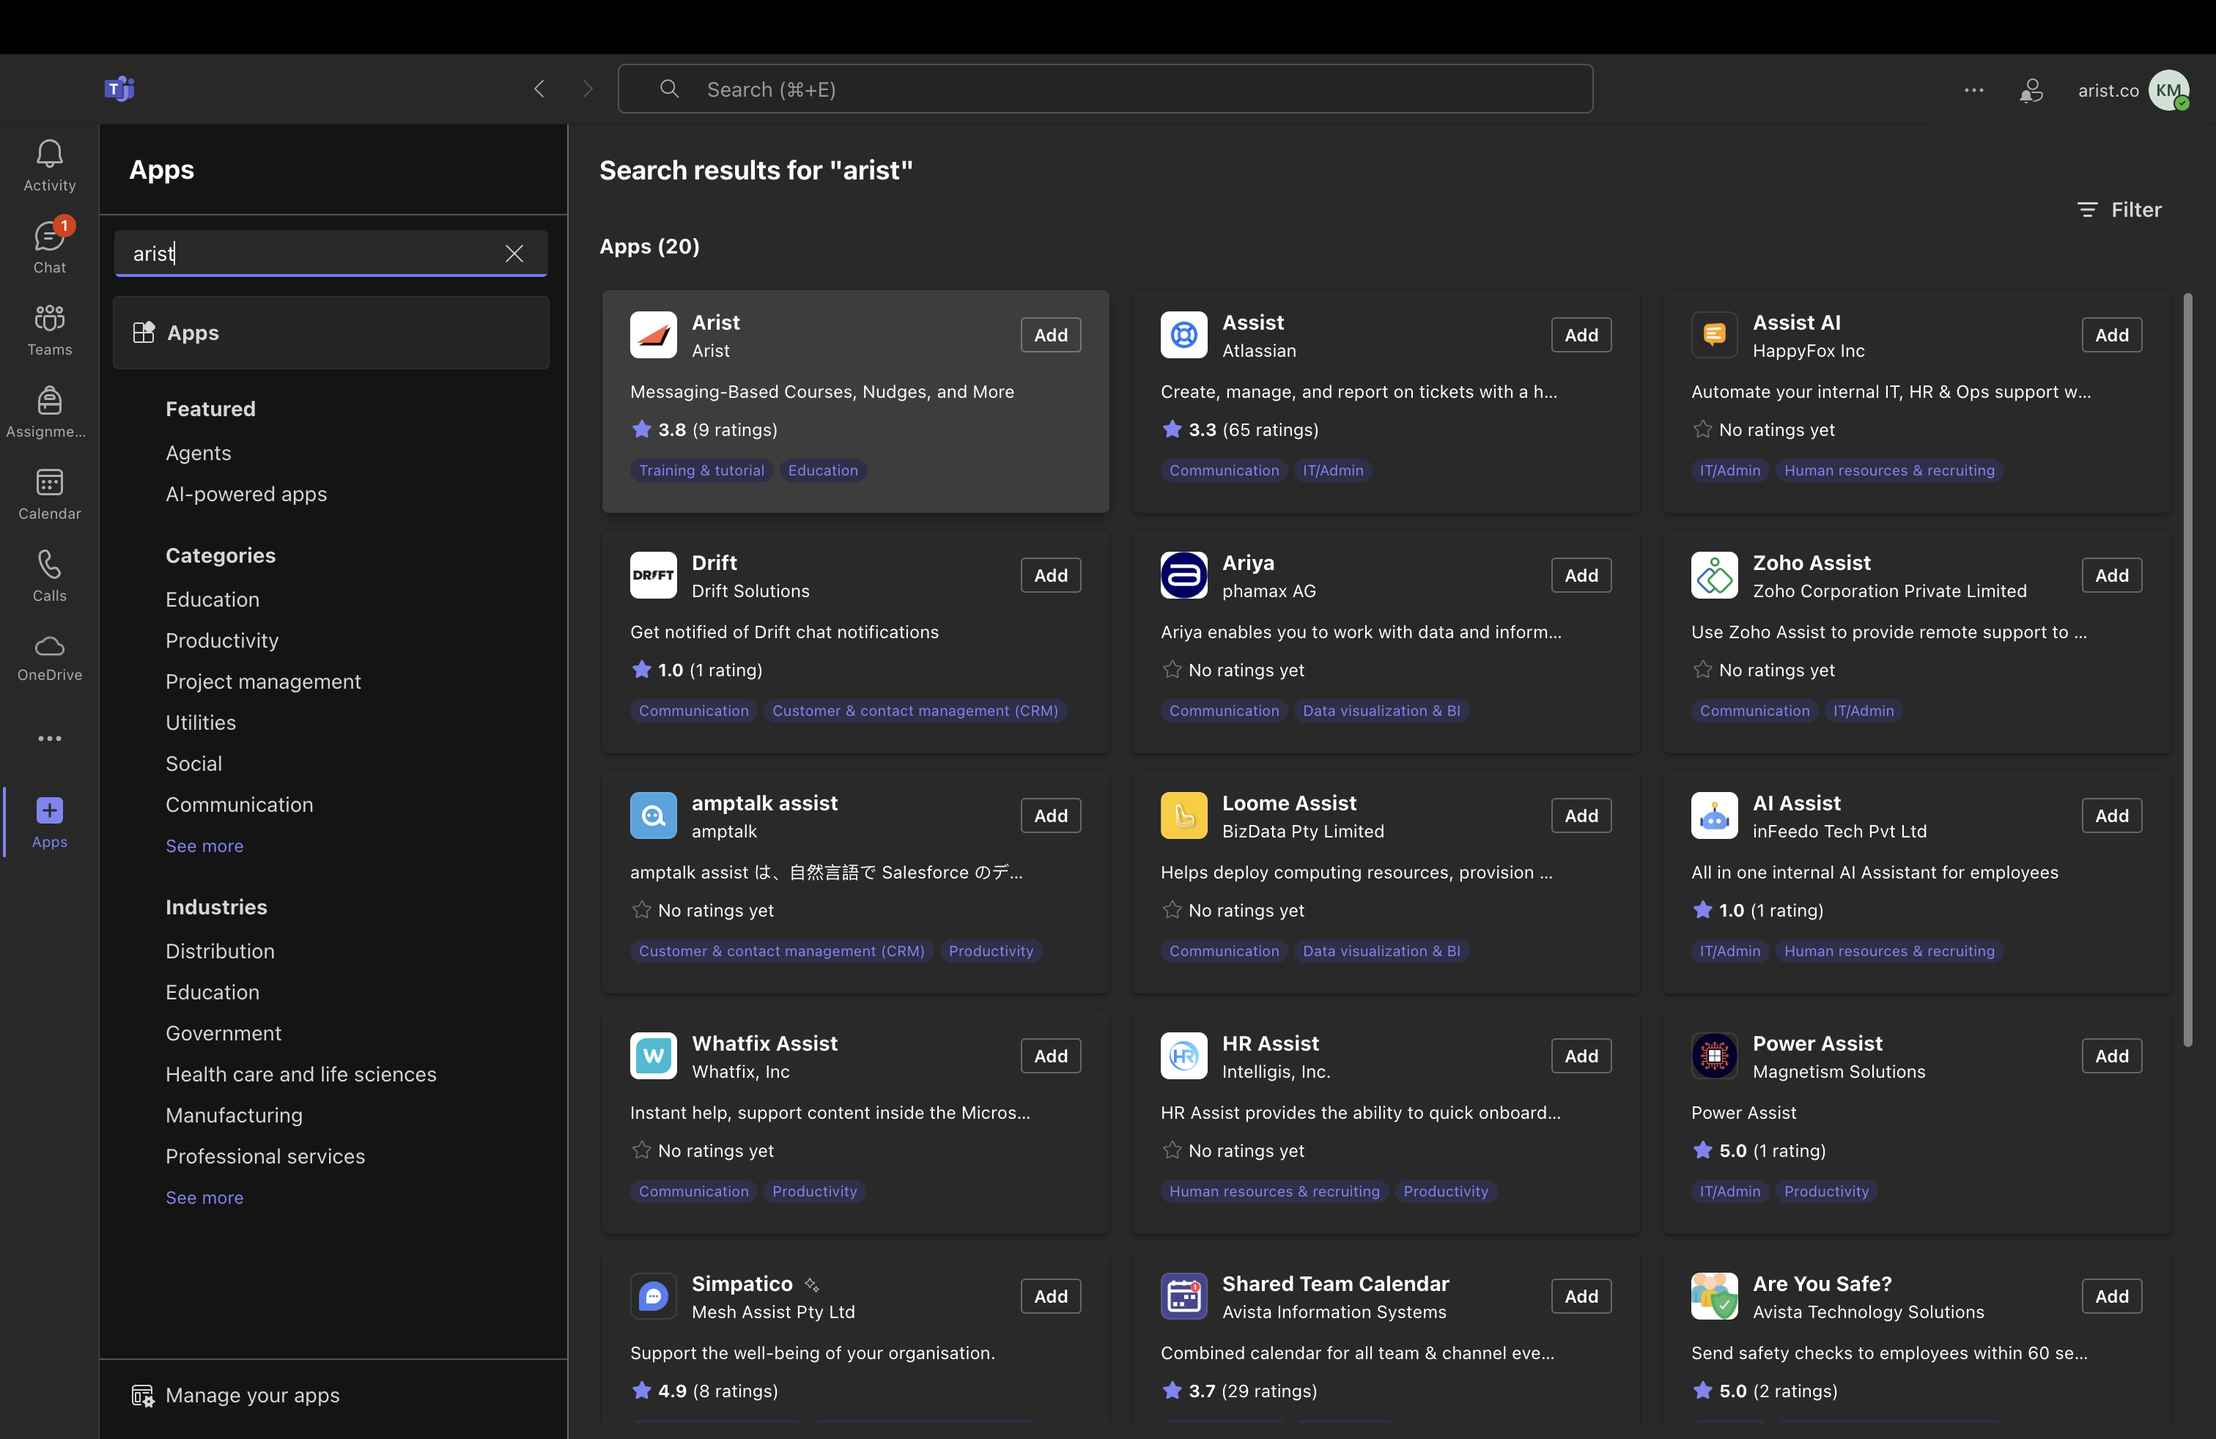Go forward with the right arrow
This screenshot has width=2216, height=1439.
(588, 89)
